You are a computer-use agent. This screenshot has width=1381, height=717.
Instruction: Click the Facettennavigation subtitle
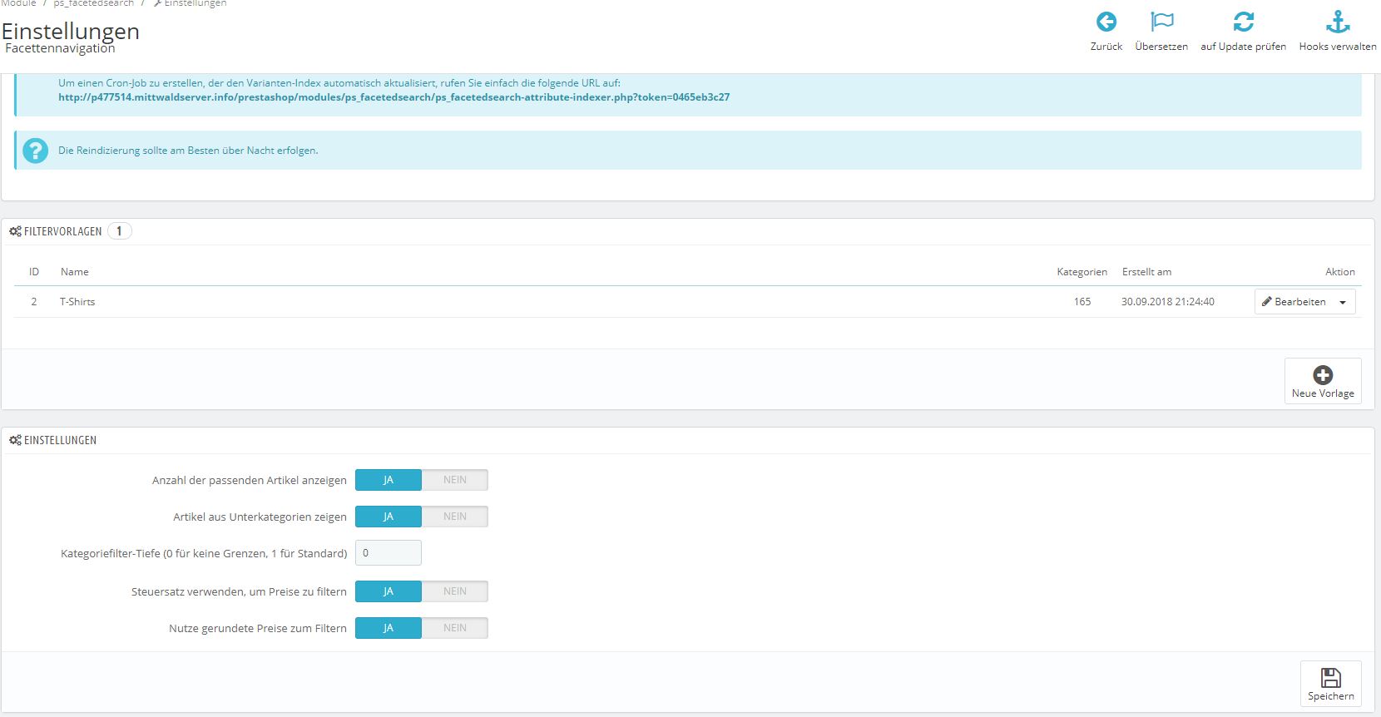(x=60, y=48)
